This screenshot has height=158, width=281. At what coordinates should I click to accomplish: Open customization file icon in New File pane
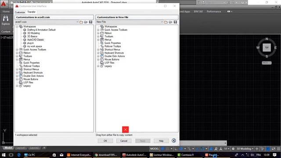(x=170, y=22)
